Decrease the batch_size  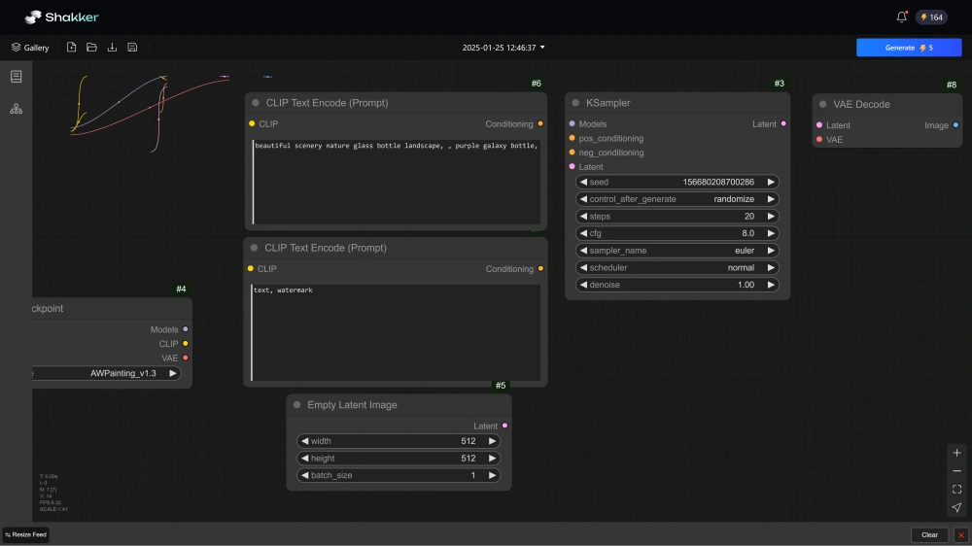(x=304, y=475)
